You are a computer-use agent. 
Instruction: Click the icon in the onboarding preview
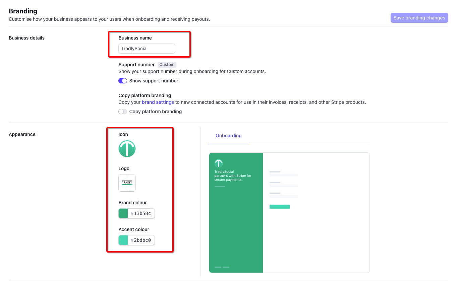point(219,163)
